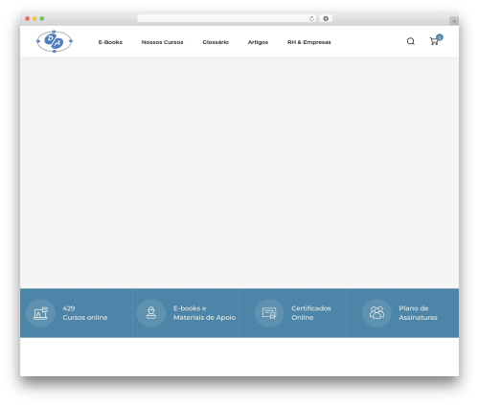This screenshot has height=405, width=479.
Task: Reload the page with the refresh icon
Action: pos(311,18)
